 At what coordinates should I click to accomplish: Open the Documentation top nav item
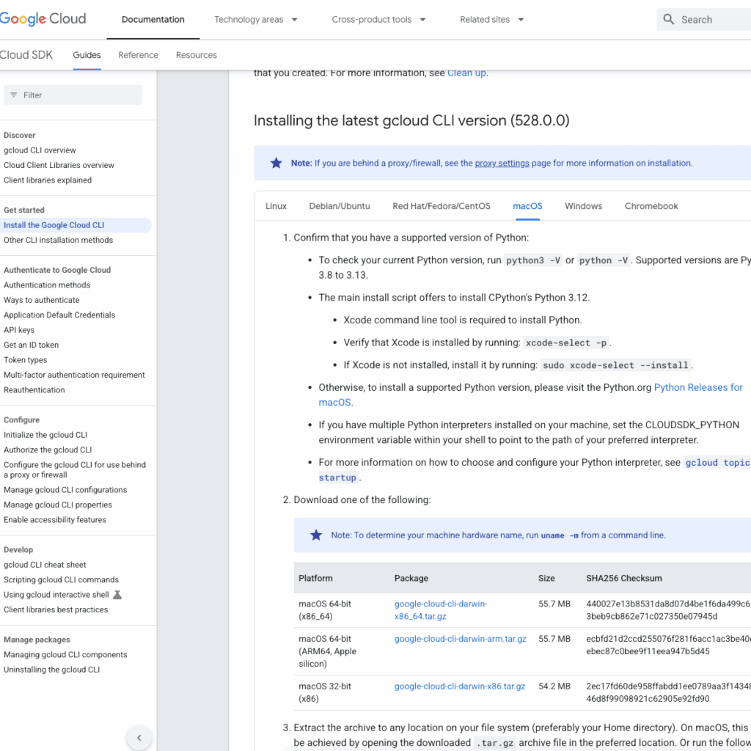point(153,20)
